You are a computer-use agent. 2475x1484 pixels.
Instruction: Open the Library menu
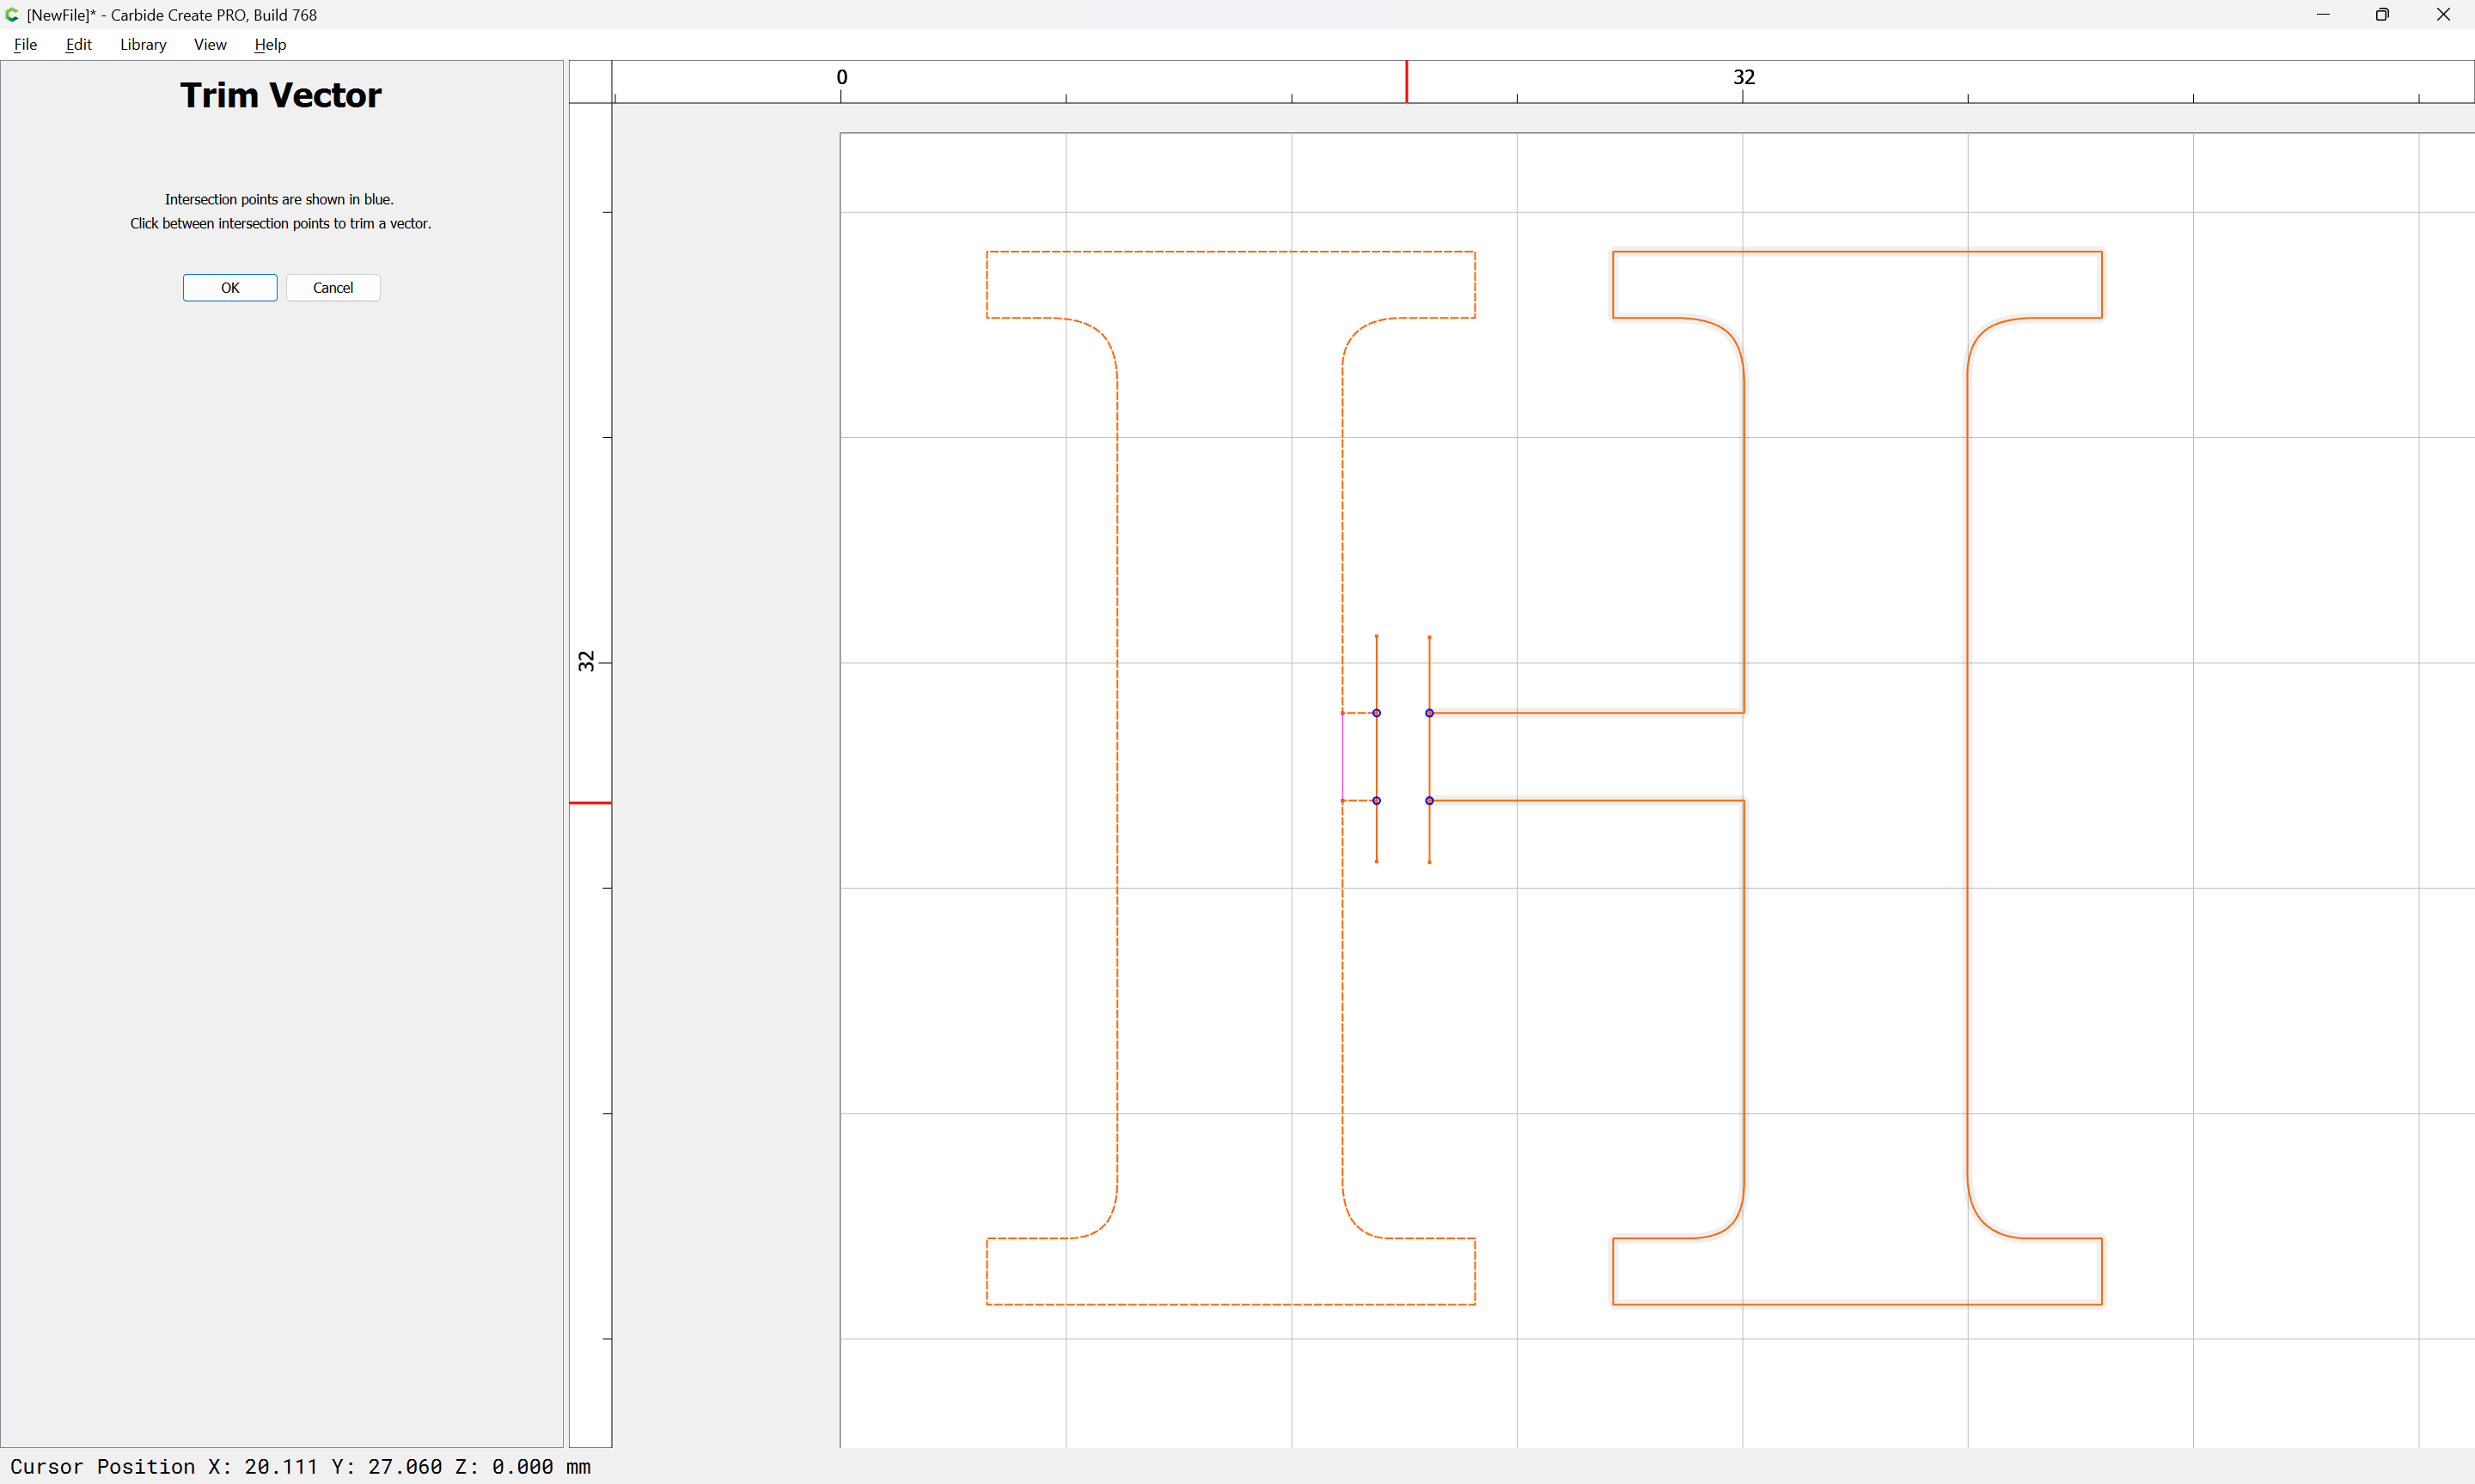143,44
